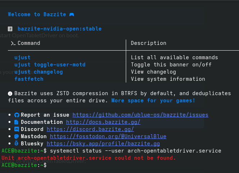Click the gamepad icon beside Welcome to Bazzite
Screen dimensions: 239x173
[x=72, y=14]
